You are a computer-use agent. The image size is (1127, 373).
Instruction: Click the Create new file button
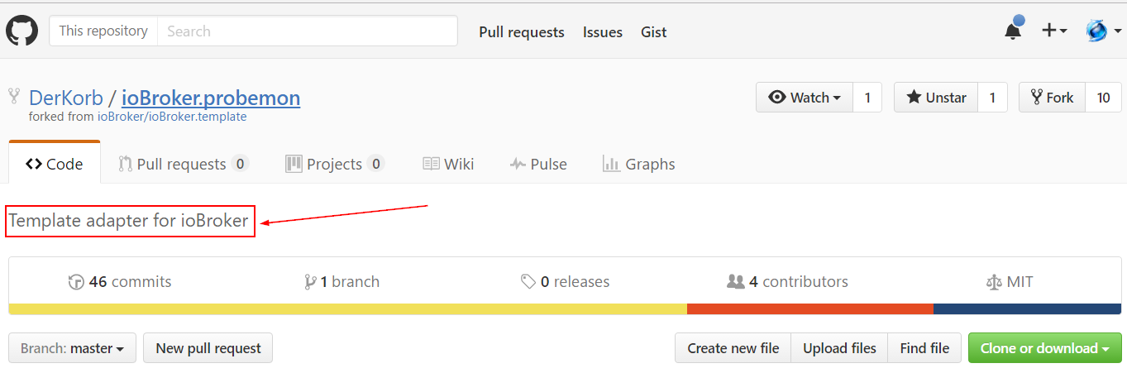tap(733, 348)
